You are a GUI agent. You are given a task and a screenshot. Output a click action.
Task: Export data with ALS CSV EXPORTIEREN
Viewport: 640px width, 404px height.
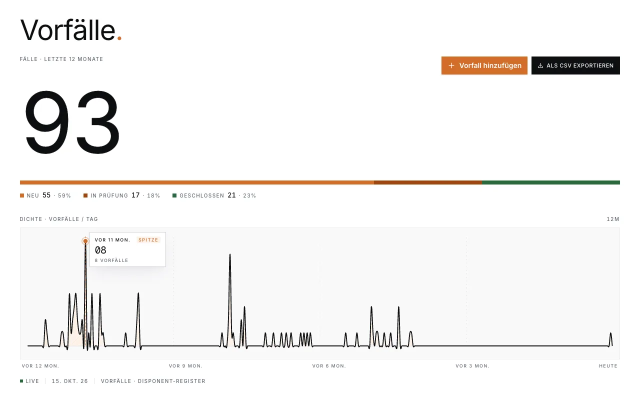coord(575,65)
